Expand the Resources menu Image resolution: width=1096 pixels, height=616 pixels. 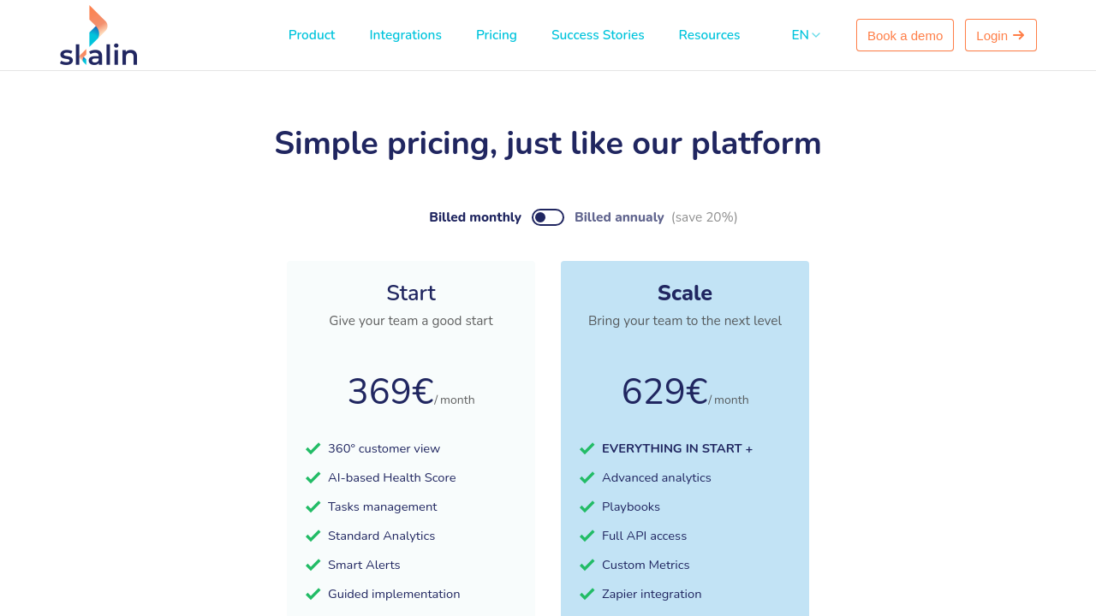pos(709,35)
